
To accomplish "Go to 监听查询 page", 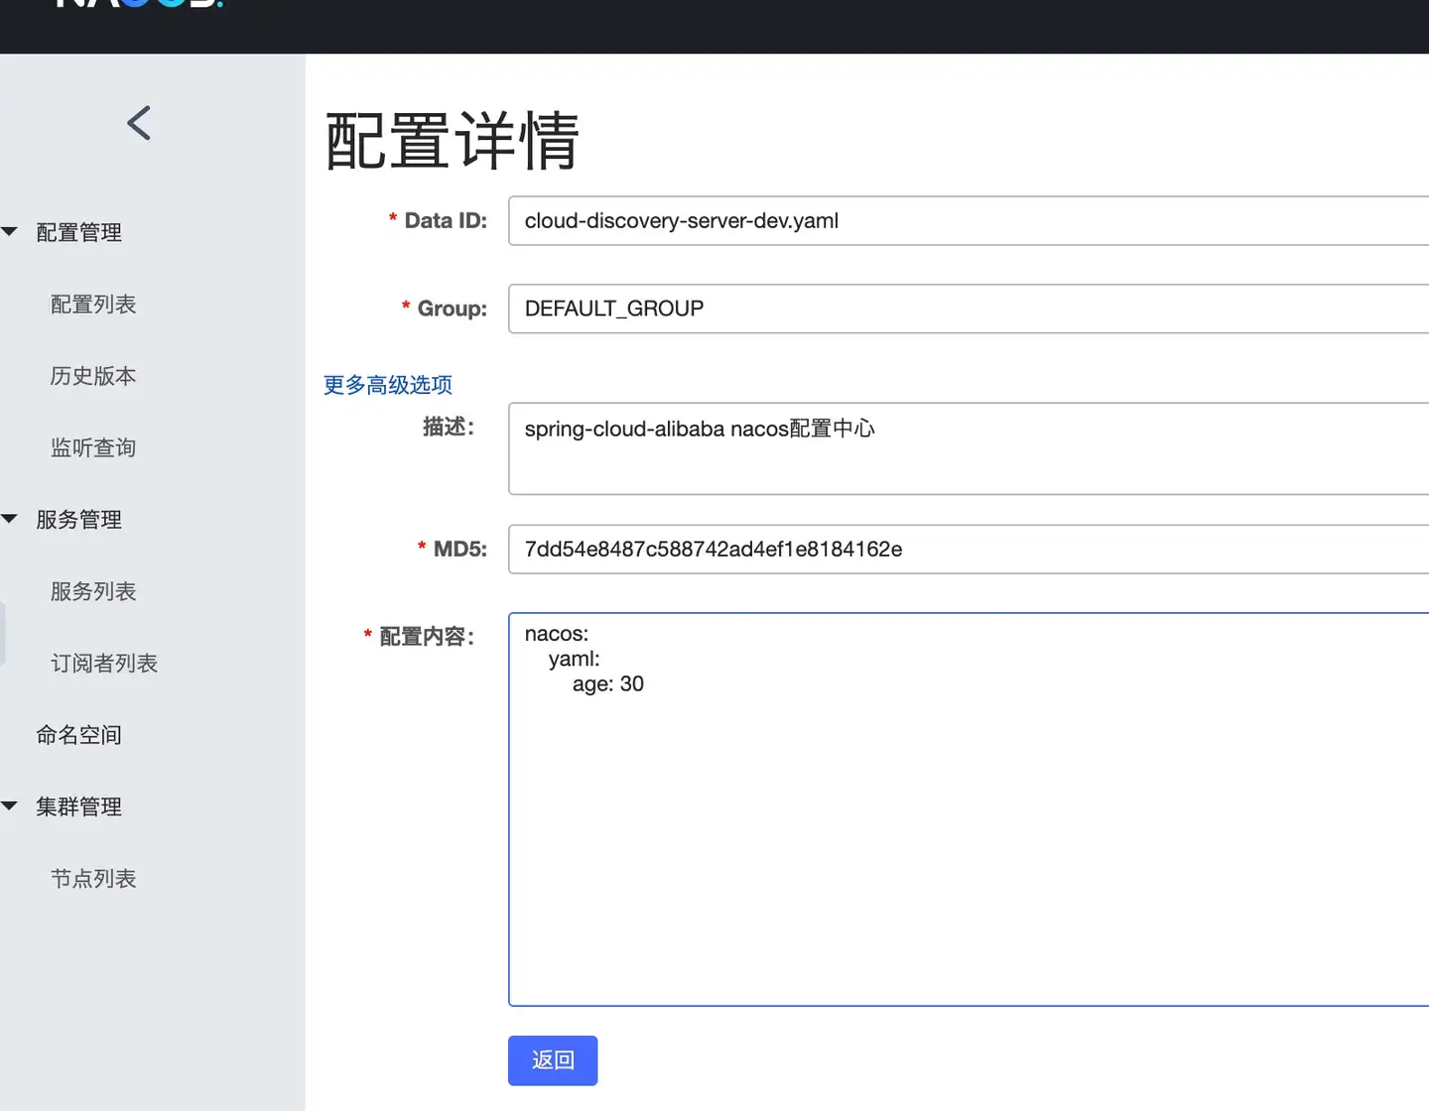I will tap(93, 447).
